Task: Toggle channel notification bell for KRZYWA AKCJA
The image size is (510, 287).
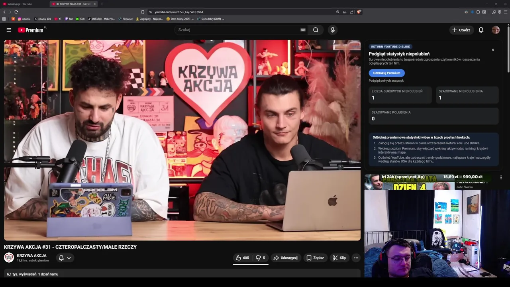Action: click(61, 258)
